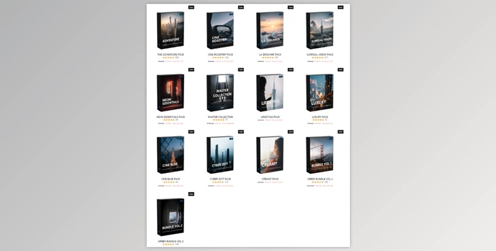Screen dimensions: 496x251
Task: Click the Sale badge on The Adventure Pack
Action: [191, 7]
